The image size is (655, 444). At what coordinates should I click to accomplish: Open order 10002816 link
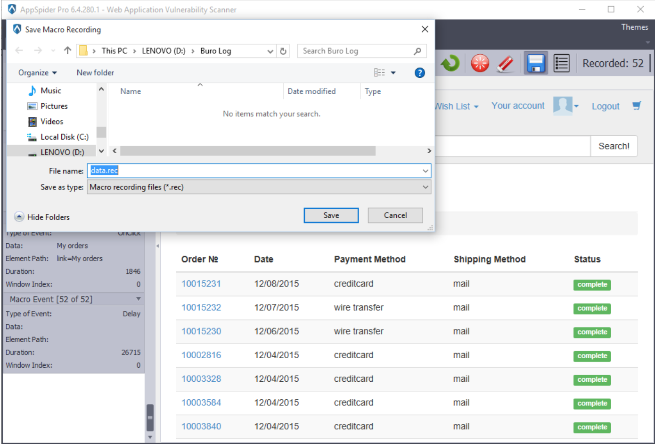tap(201, 355)
